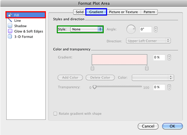Open the Color dropdown
The width and height of the screenshot is (187, 135).
153,78
